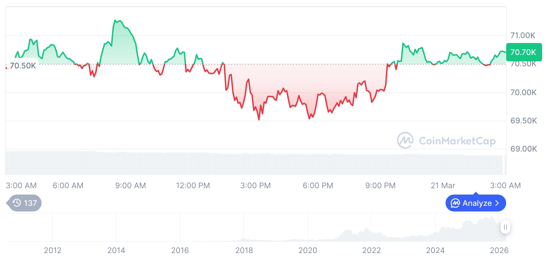Viewport: 552px width, 258px height.
Task: Jump to 2026 on the overview timeline
Action: (499, 250)
